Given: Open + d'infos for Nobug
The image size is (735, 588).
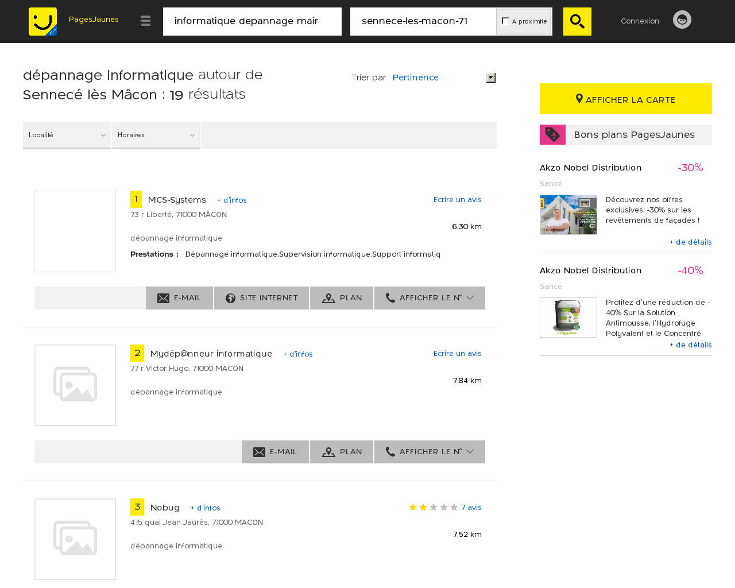Looking at the screenshot, I should tap(206, 508).
